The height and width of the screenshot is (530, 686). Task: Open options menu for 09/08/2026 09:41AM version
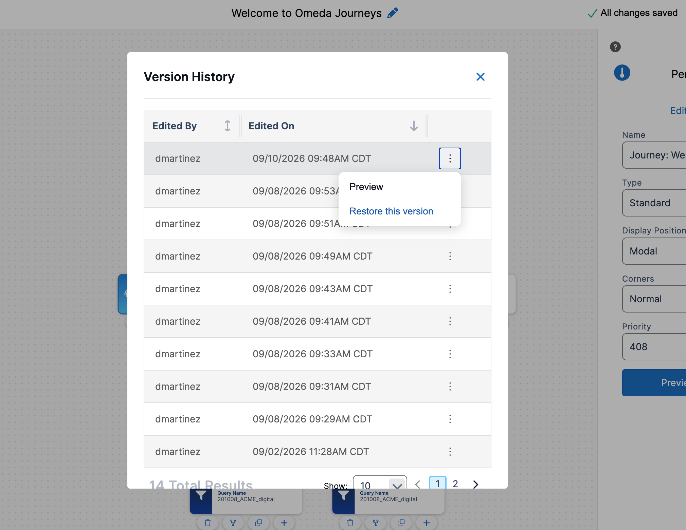point(450,321)
